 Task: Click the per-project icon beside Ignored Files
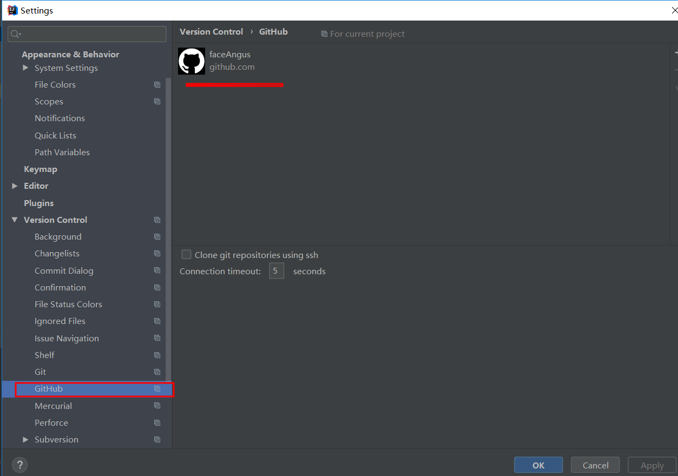point(157,321)
